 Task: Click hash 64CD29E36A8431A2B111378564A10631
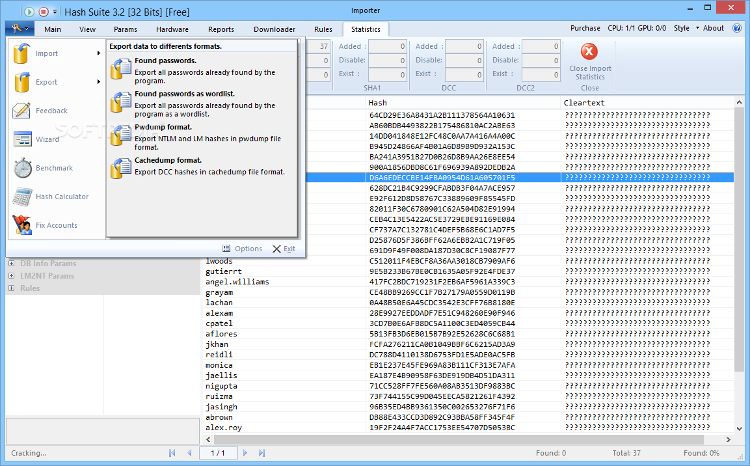pyautogui.click(x=442, y=115)
